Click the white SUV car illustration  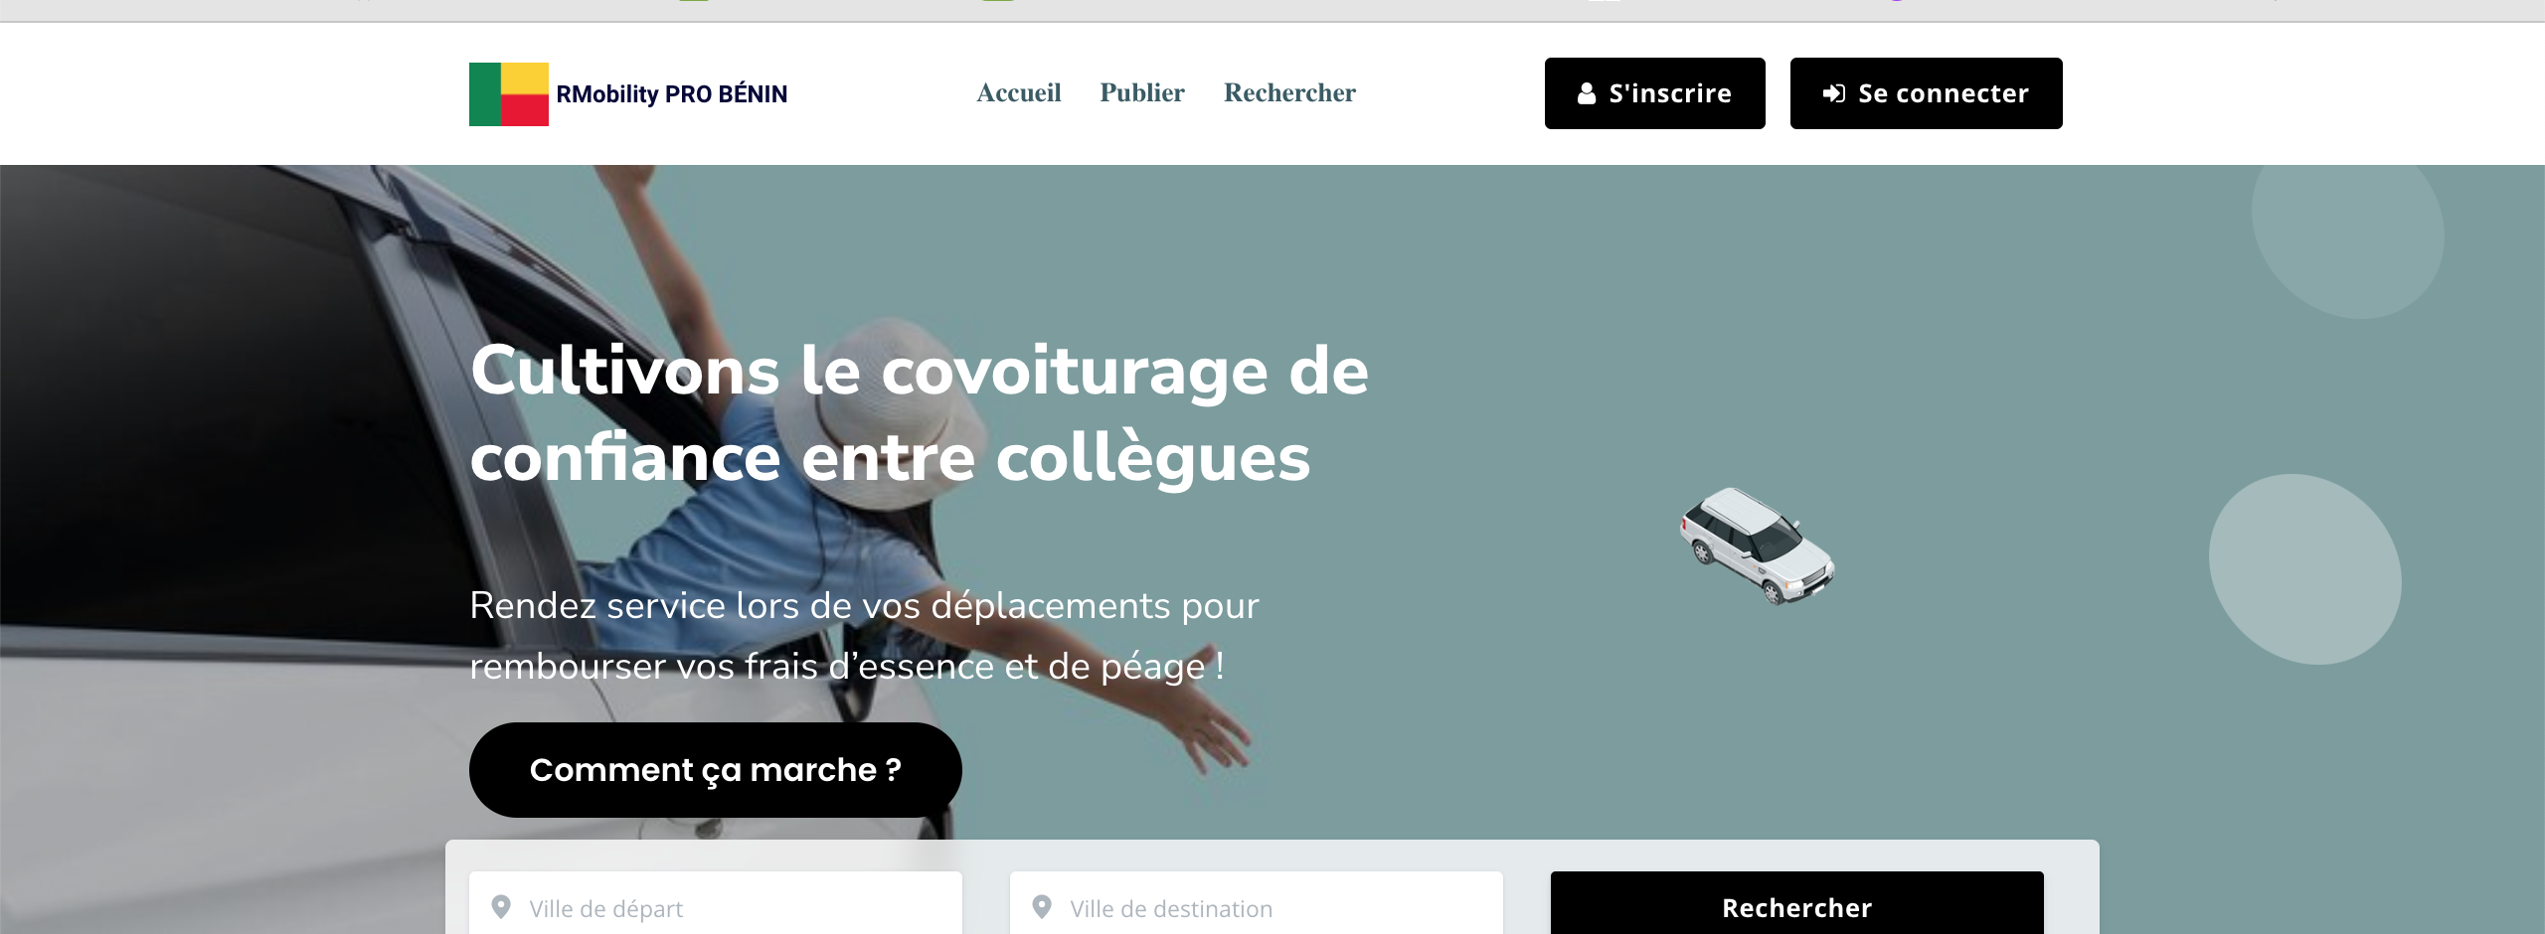coord(1757,545)
